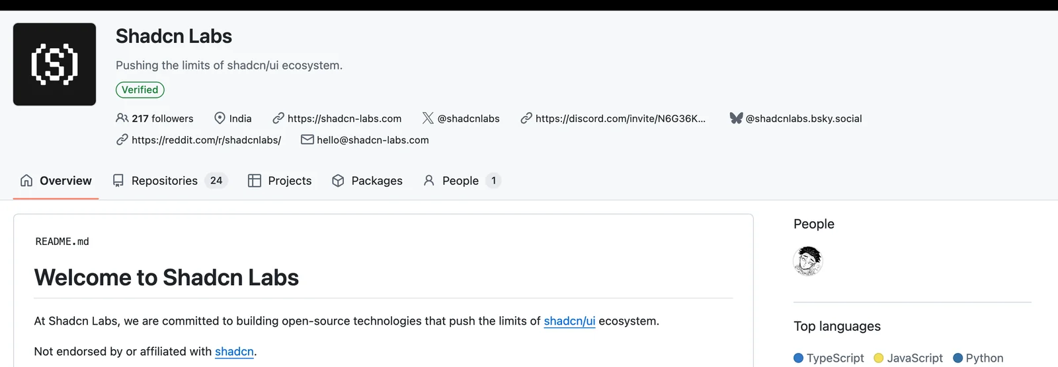Click the People sidebar heading
Image resolution: width=1058 pixels, height=367 pixels.
(814, 224)
